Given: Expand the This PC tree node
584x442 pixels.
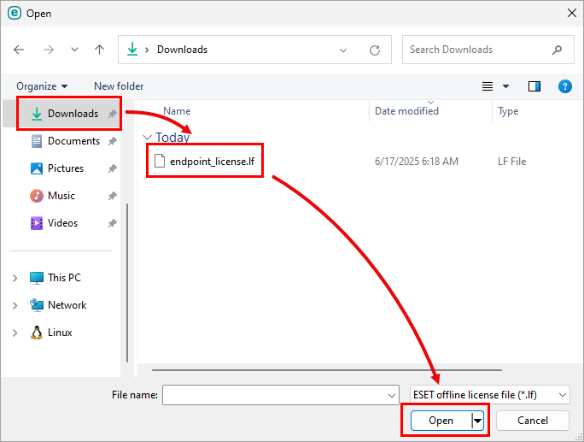Looking at the screenshot, I should pos(15,278).
